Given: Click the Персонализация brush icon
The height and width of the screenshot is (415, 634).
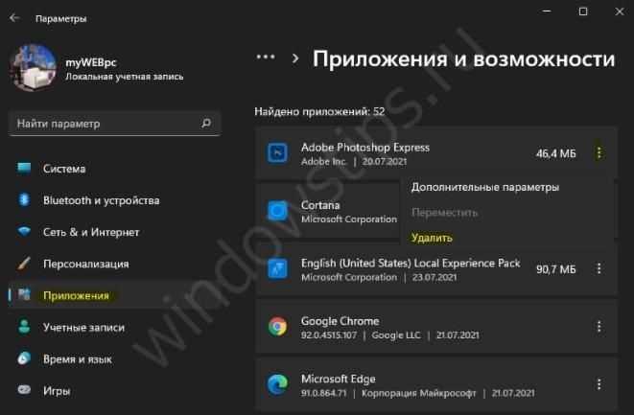Looking at the screenshot, I should (24, 264).
